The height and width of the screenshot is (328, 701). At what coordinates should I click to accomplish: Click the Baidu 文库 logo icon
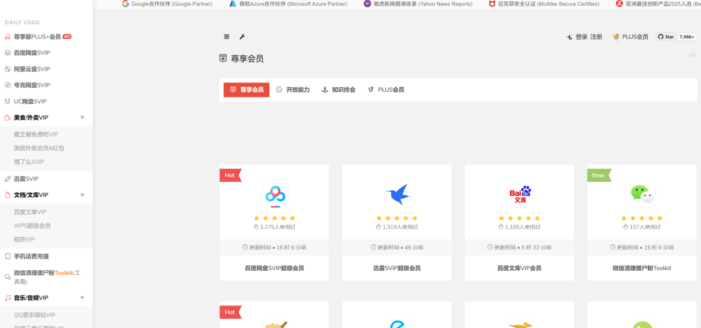pos(520,194)
